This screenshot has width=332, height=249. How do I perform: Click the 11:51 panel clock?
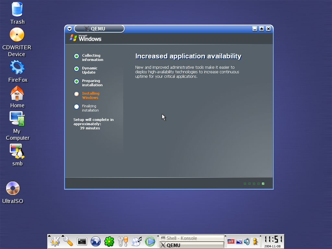[273, 240]
